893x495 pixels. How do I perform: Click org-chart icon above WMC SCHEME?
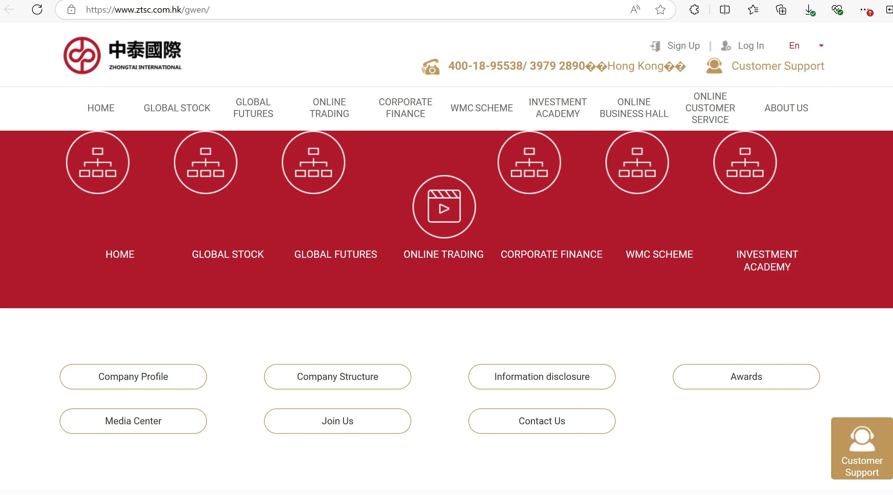tap(637, 162)
